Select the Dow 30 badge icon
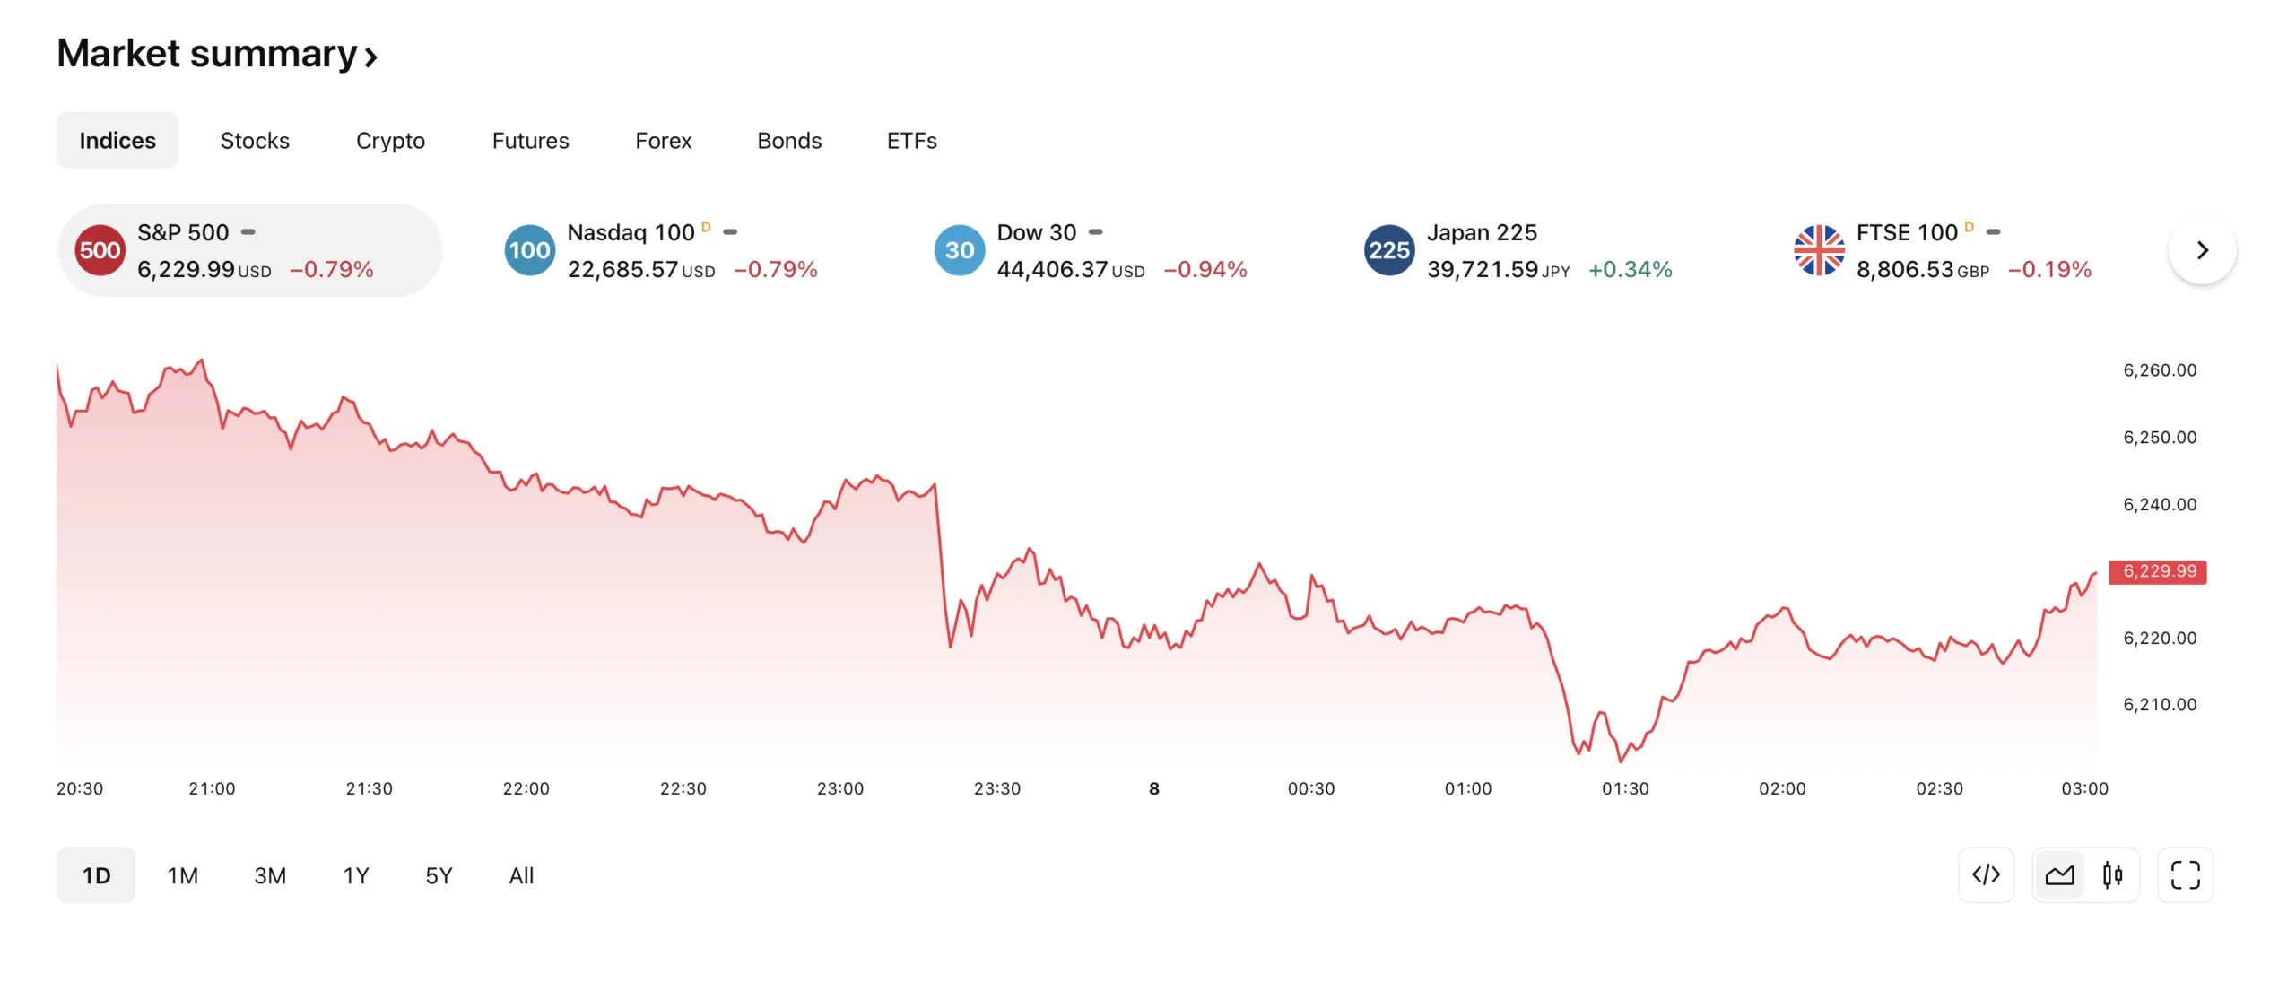Screen dimensions: 2296x991 point(959,250)
